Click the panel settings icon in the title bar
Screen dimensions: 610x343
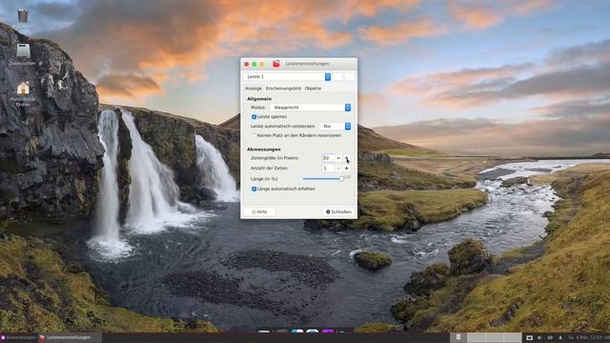coord(276,64)
